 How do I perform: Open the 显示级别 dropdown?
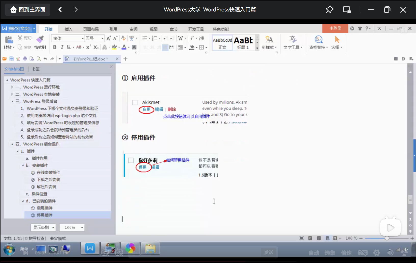point(43,227)
